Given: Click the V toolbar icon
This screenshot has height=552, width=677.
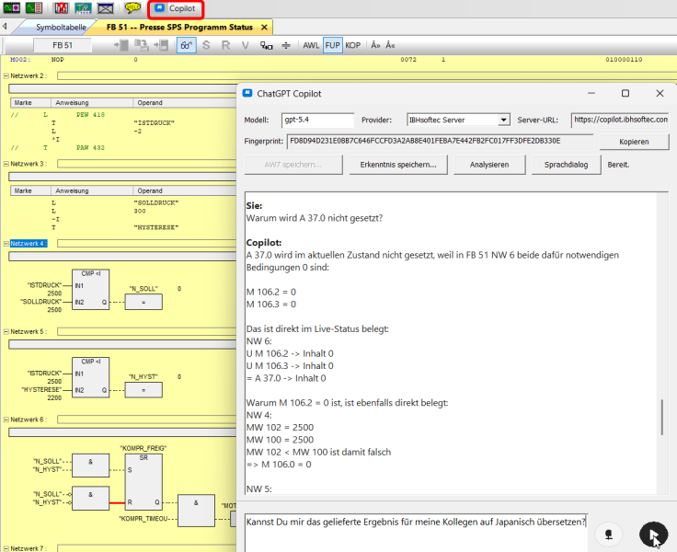Looking at the screenshot, I should click(246, 45).
